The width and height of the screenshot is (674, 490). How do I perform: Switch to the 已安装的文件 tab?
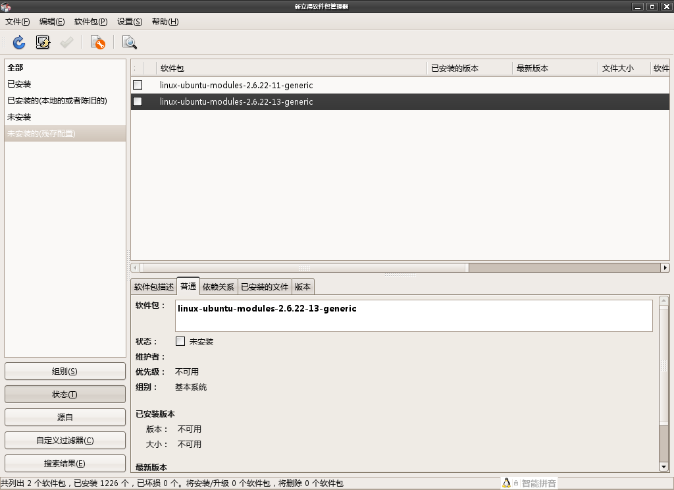265,287
